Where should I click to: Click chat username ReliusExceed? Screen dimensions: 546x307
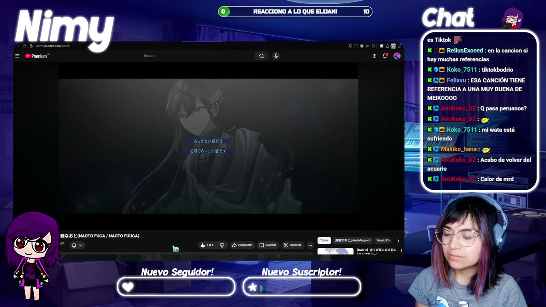pos(465,50)
